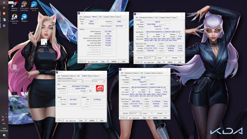Open the Windows Start button
This screenshot has width=247, height=139.
point(4,3)
